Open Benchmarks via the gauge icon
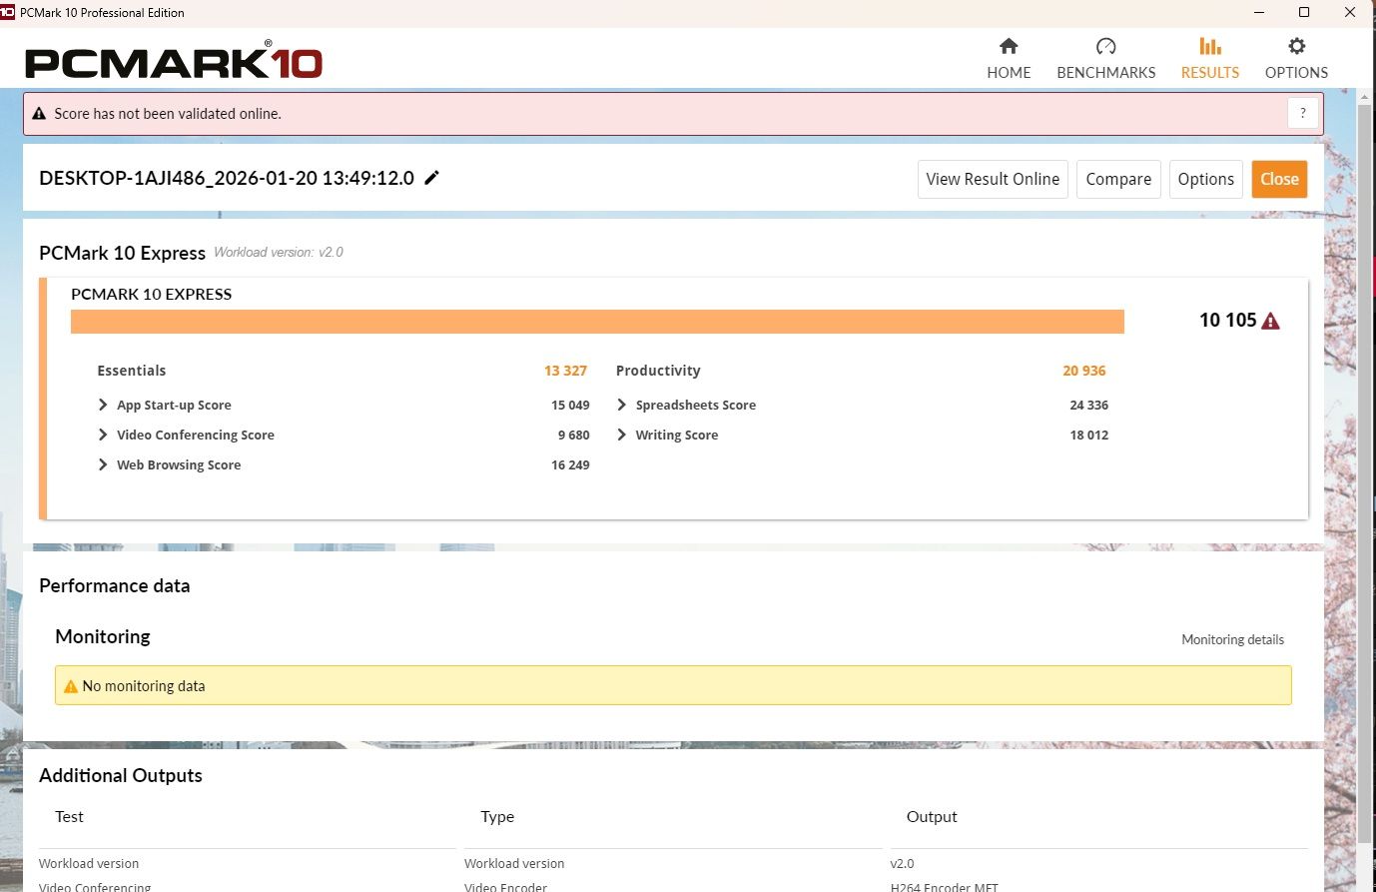Image resolution: width=1376 pixels, height=892 pixels. point(1105,46)
